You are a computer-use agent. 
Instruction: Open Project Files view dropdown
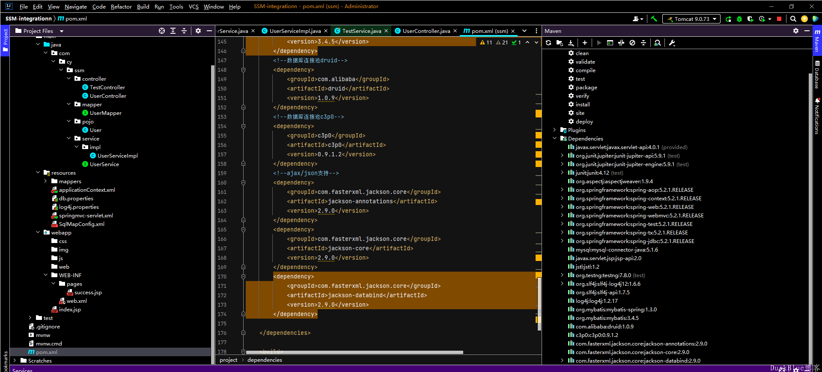click(62, 31)
